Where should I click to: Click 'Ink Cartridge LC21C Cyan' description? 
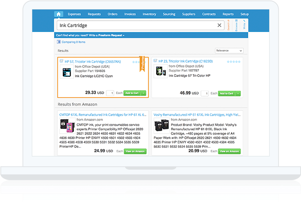pos(94,76)
